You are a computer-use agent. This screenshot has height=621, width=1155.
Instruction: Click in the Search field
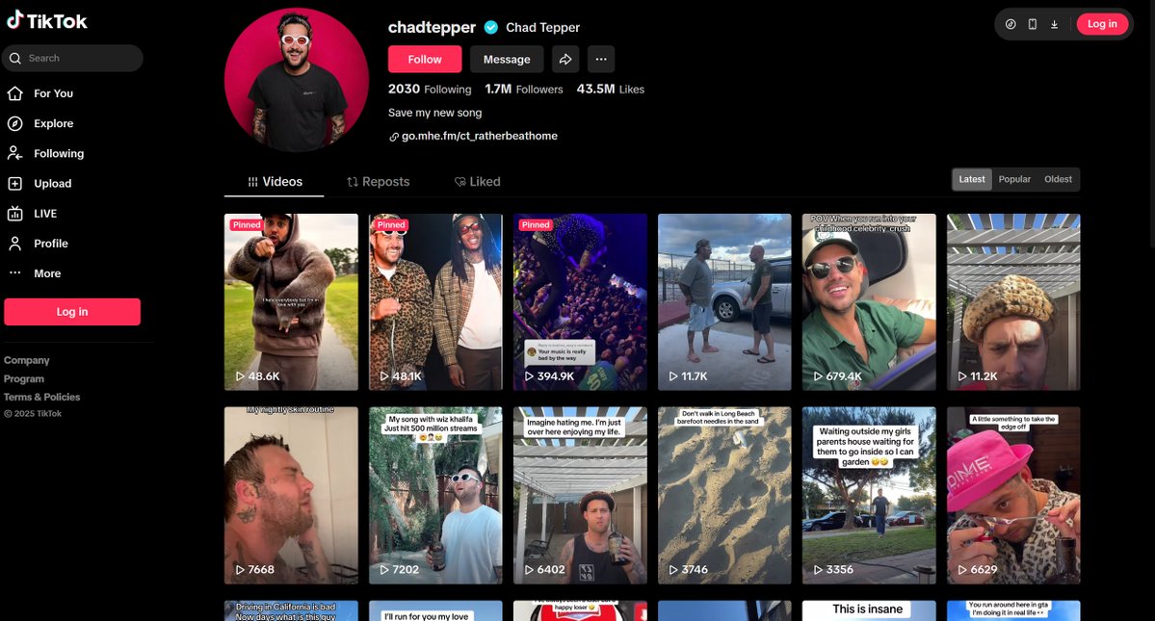point(72,58)
